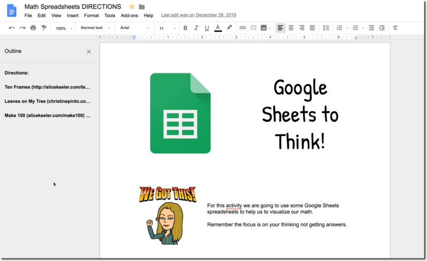Open the text color picker
Image resolution: width=427 pixels, height=261 pixels.
tap(218, 28)
